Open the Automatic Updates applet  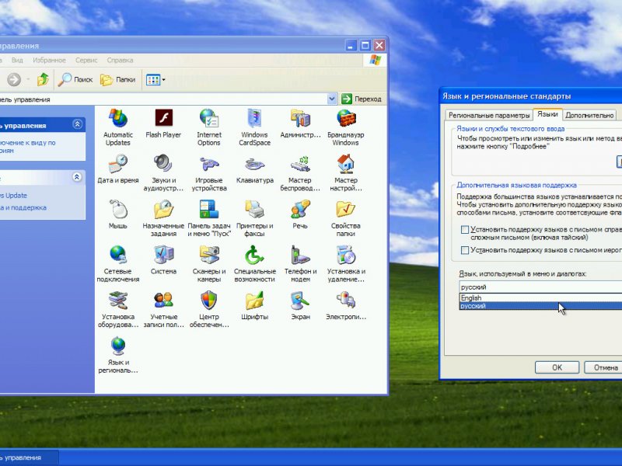pos(118,127)
